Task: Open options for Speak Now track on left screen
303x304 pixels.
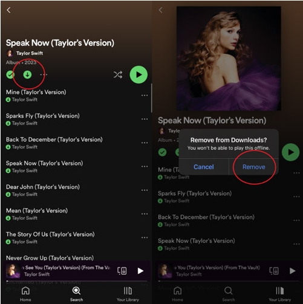Action: point(145,166)
